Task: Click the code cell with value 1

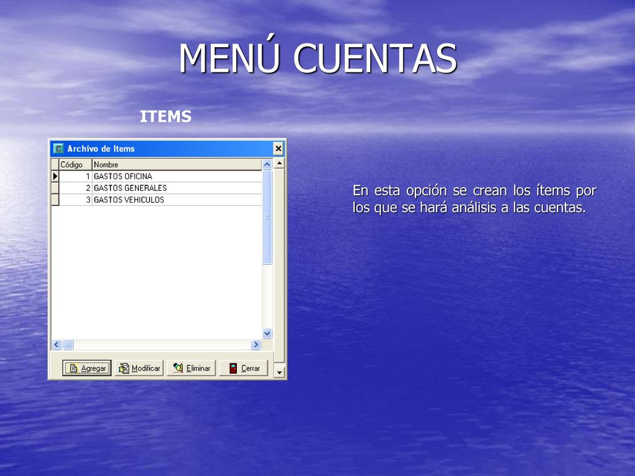Action: click(75, 176)
